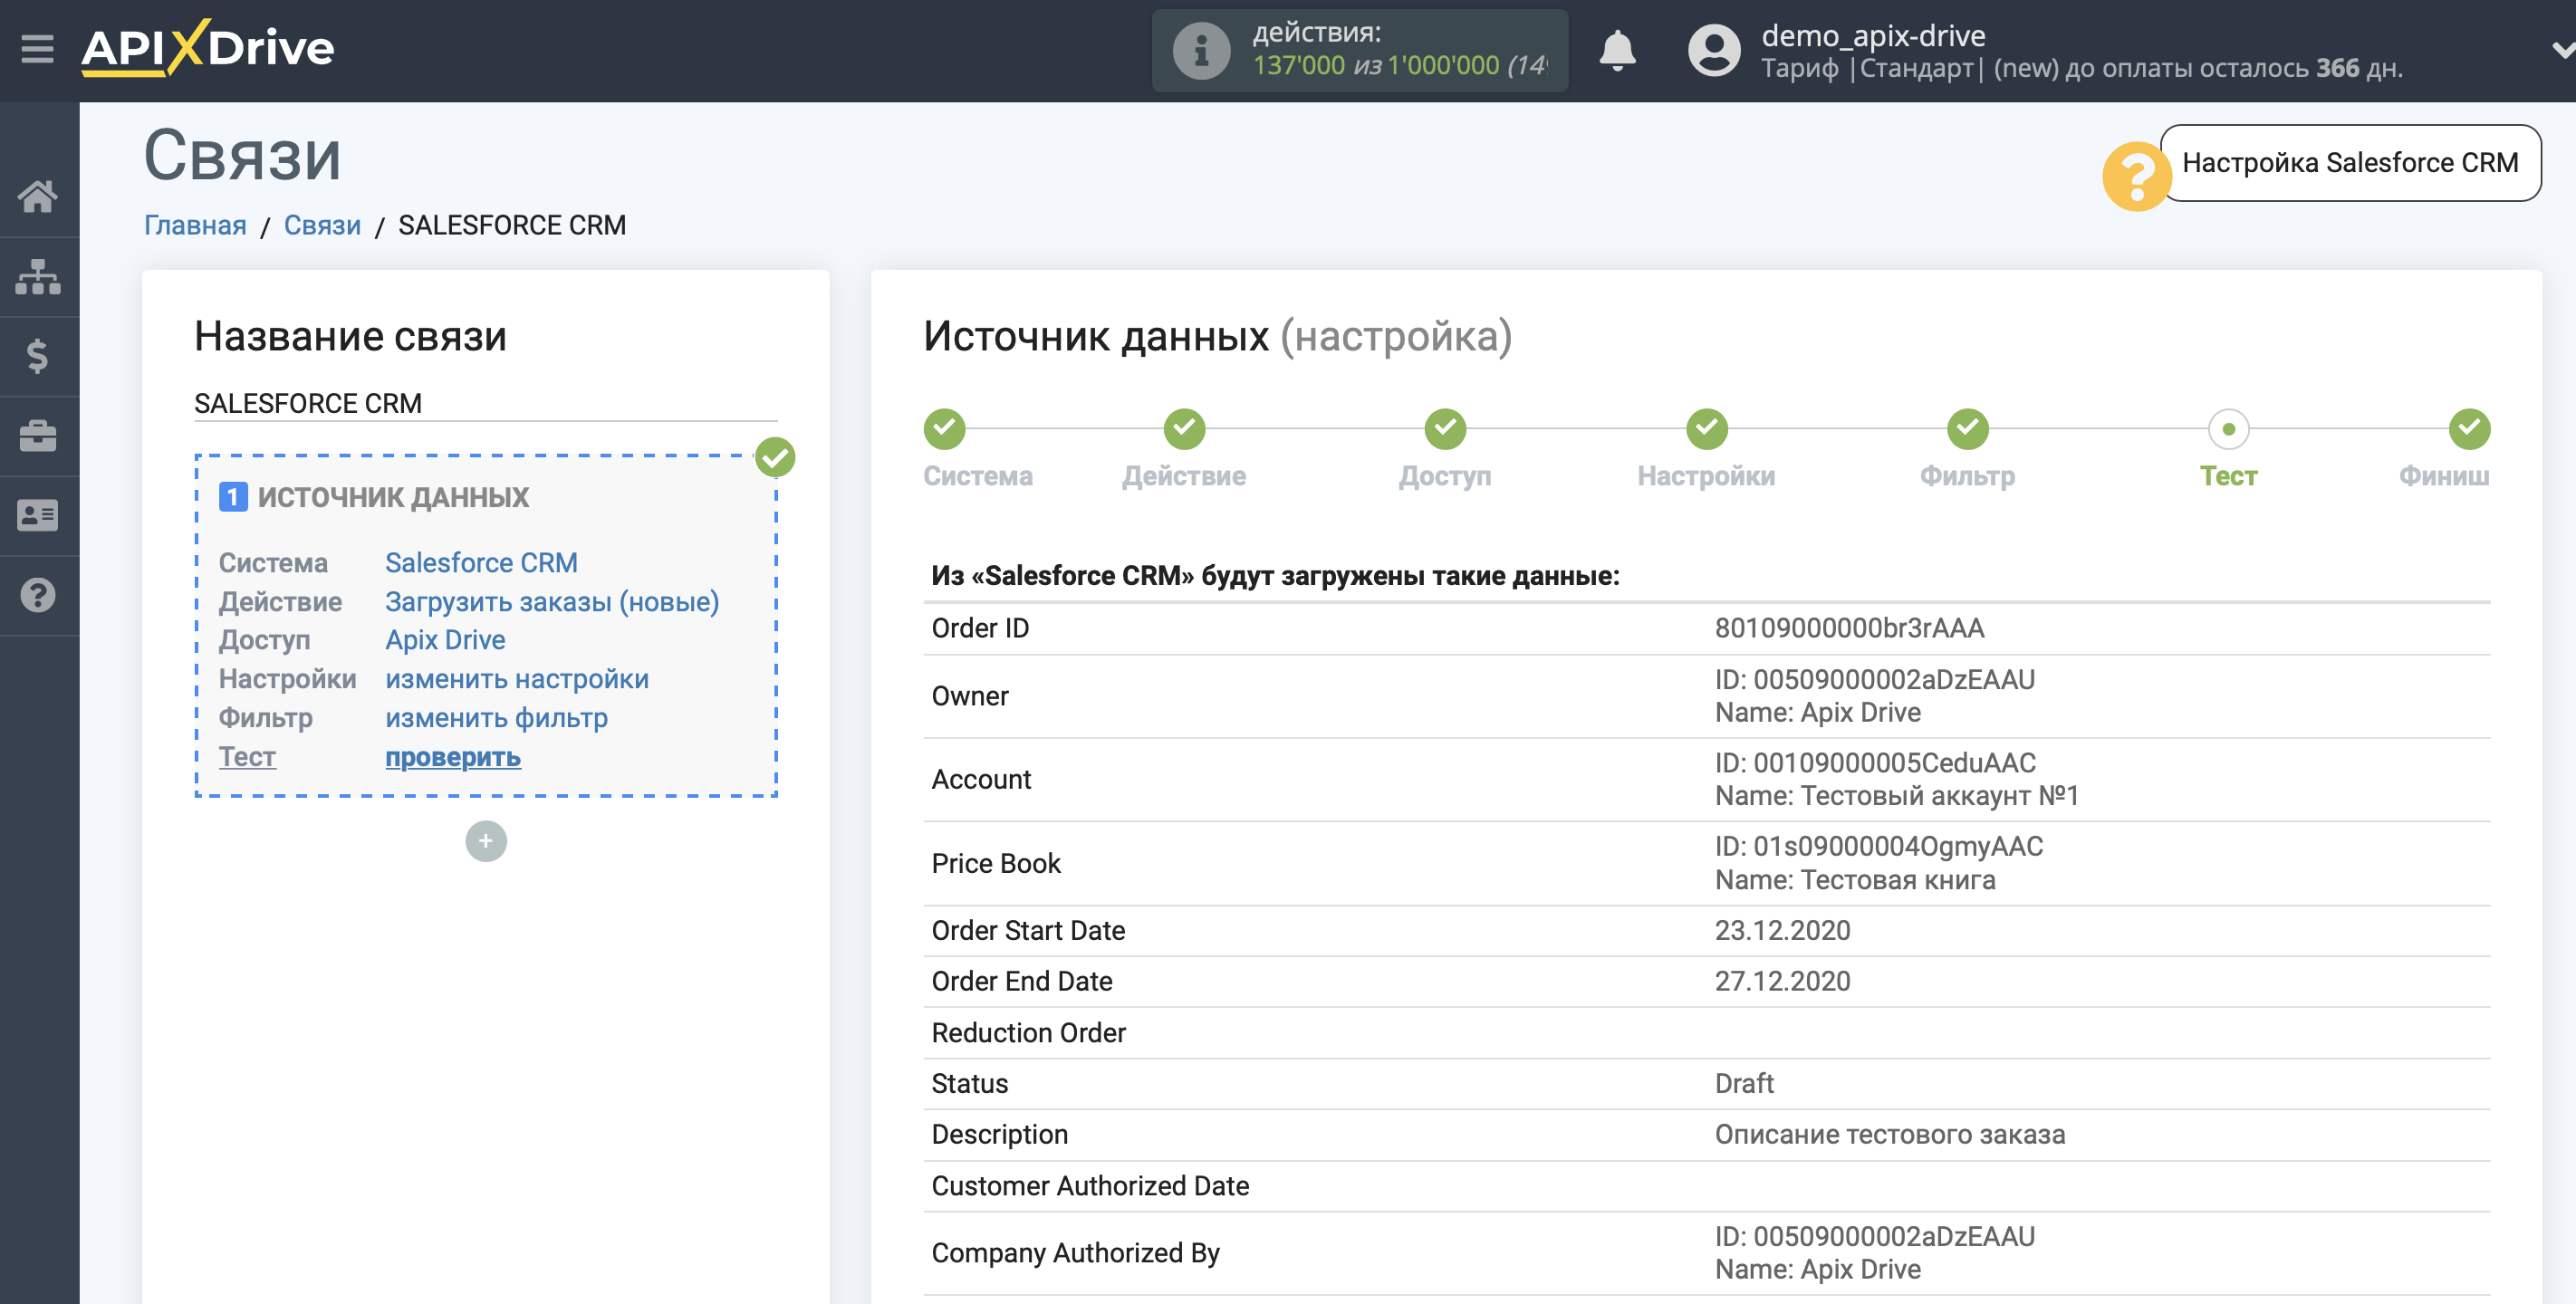The image size is (2576, 1304).
Task: Select Описание тестового заказа text
Action: pos(1889,1135)
